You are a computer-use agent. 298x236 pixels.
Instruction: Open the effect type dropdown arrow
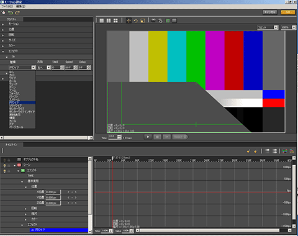34,68
